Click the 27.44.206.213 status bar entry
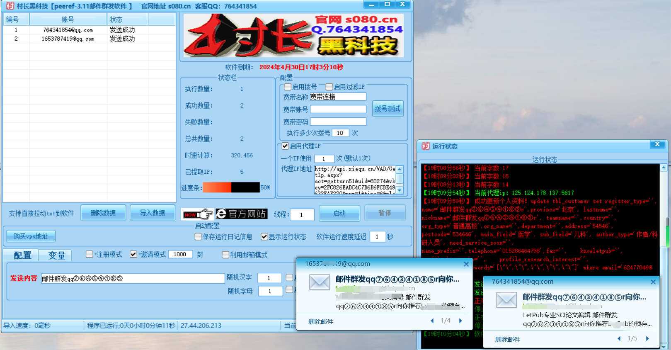The image size is (671, 350). 201,326
